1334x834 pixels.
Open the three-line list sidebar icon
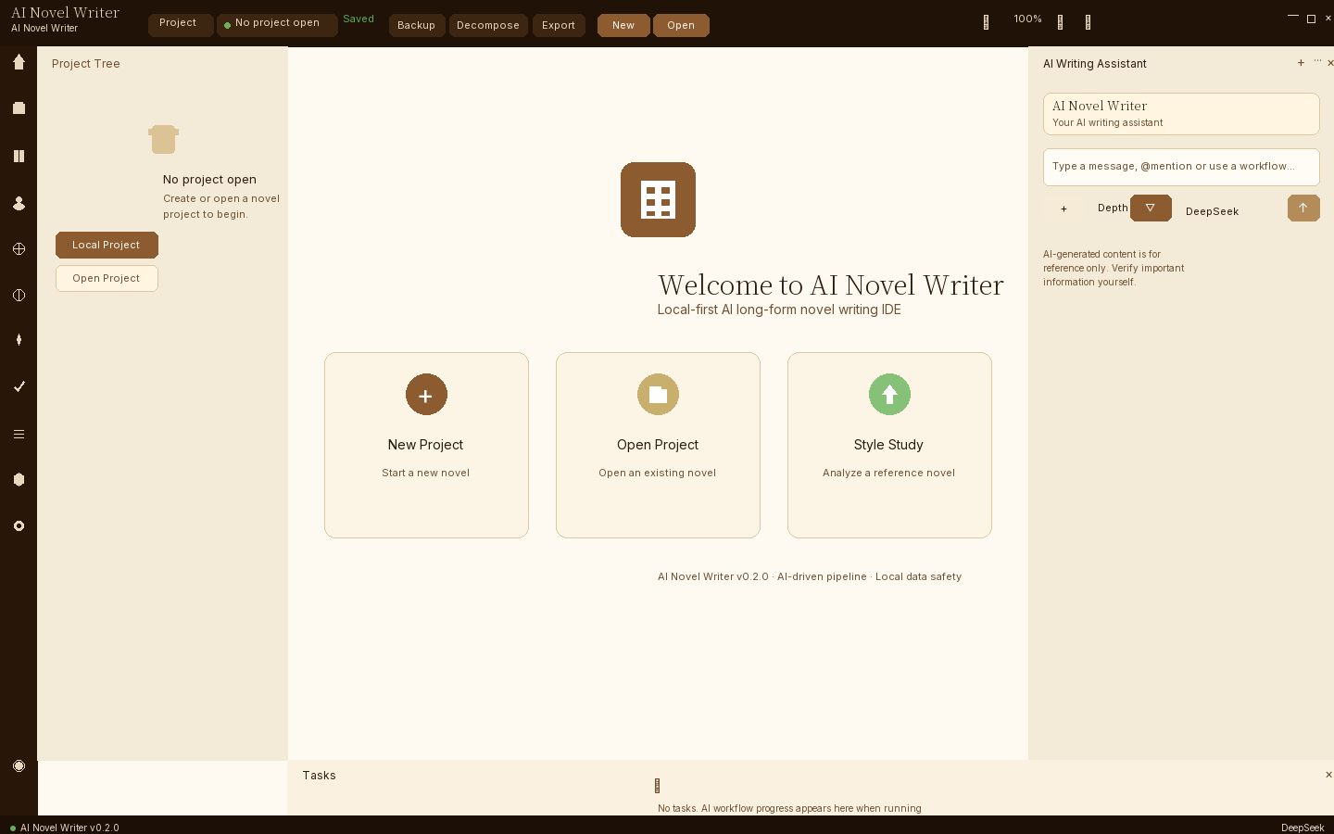pos(19,434)
